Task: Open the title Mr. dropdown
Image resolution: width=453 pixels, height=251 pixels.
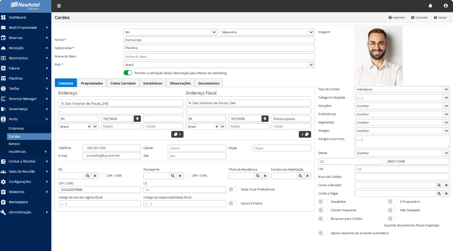Action: point(171,32)
